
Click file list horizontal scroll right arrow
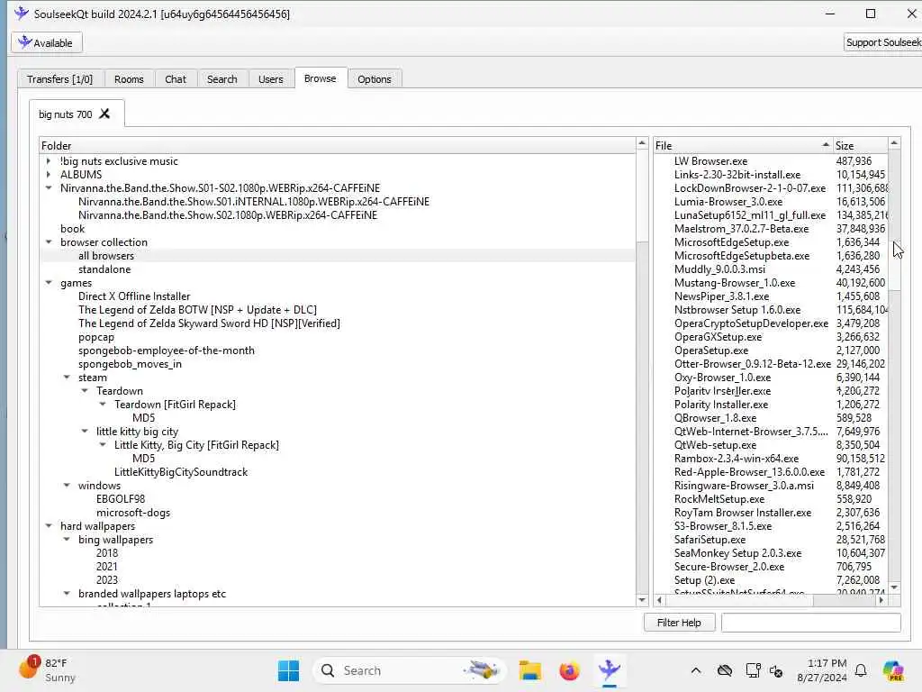(881, 600)
